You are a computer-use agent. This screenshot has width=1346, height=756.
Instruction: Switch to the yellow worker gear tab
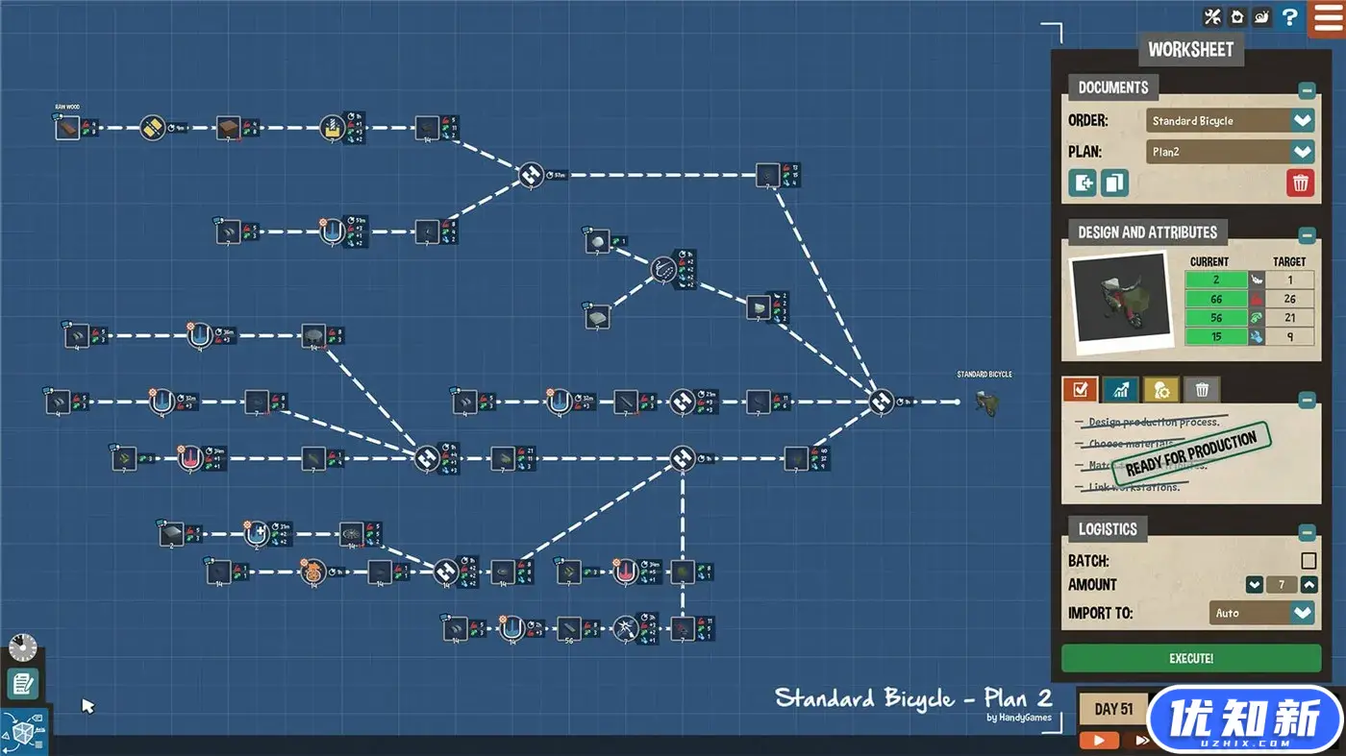pyautogui.click(x=1160, y=389)
